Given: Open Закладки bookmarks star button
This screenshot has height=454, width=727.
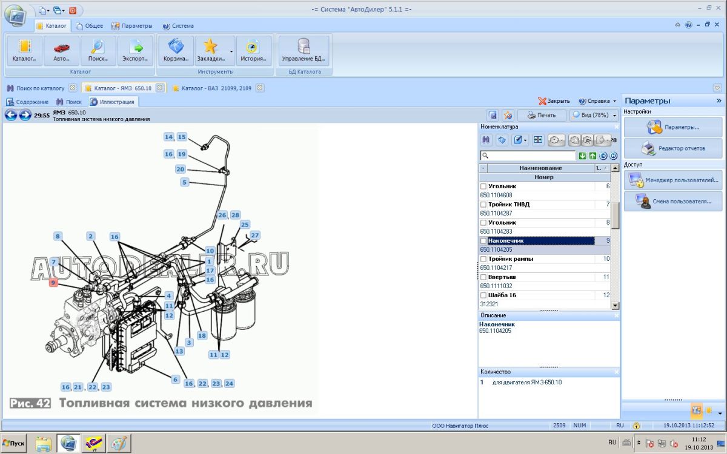Looking at the screenshot, I should [210, 51].
